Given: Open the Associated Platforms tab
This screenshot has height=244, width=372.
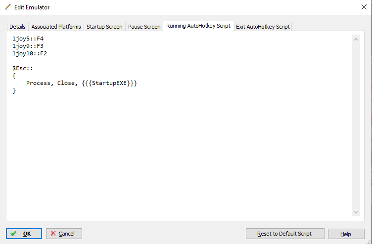Looking at the screenshot, I should click(56, 27).
